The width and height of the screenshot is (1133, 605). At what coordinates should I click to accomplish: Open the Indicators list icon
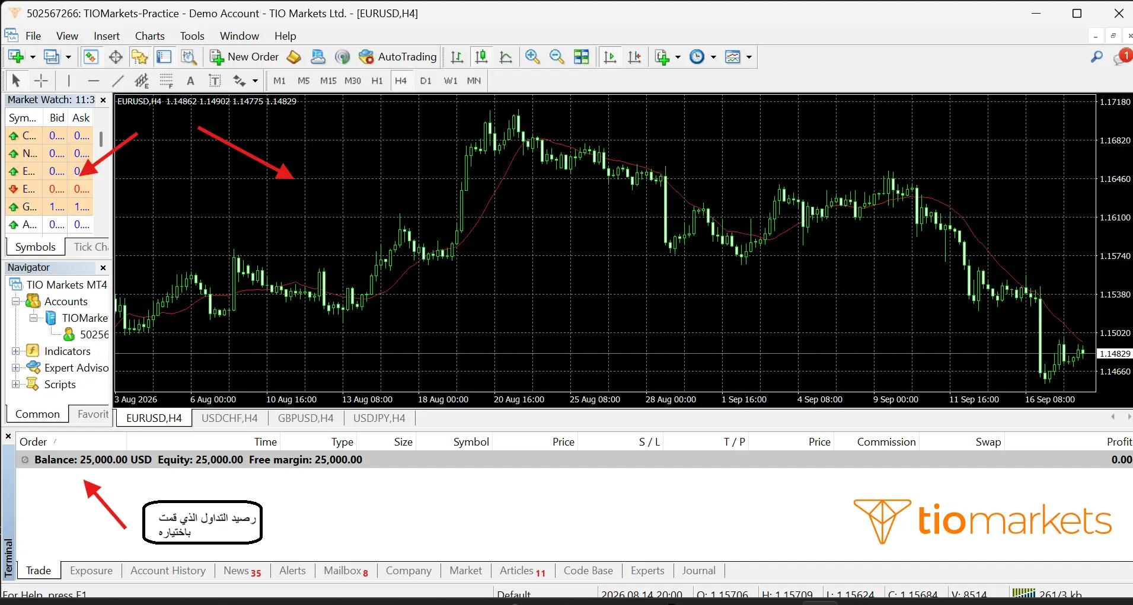coord(662,57)
